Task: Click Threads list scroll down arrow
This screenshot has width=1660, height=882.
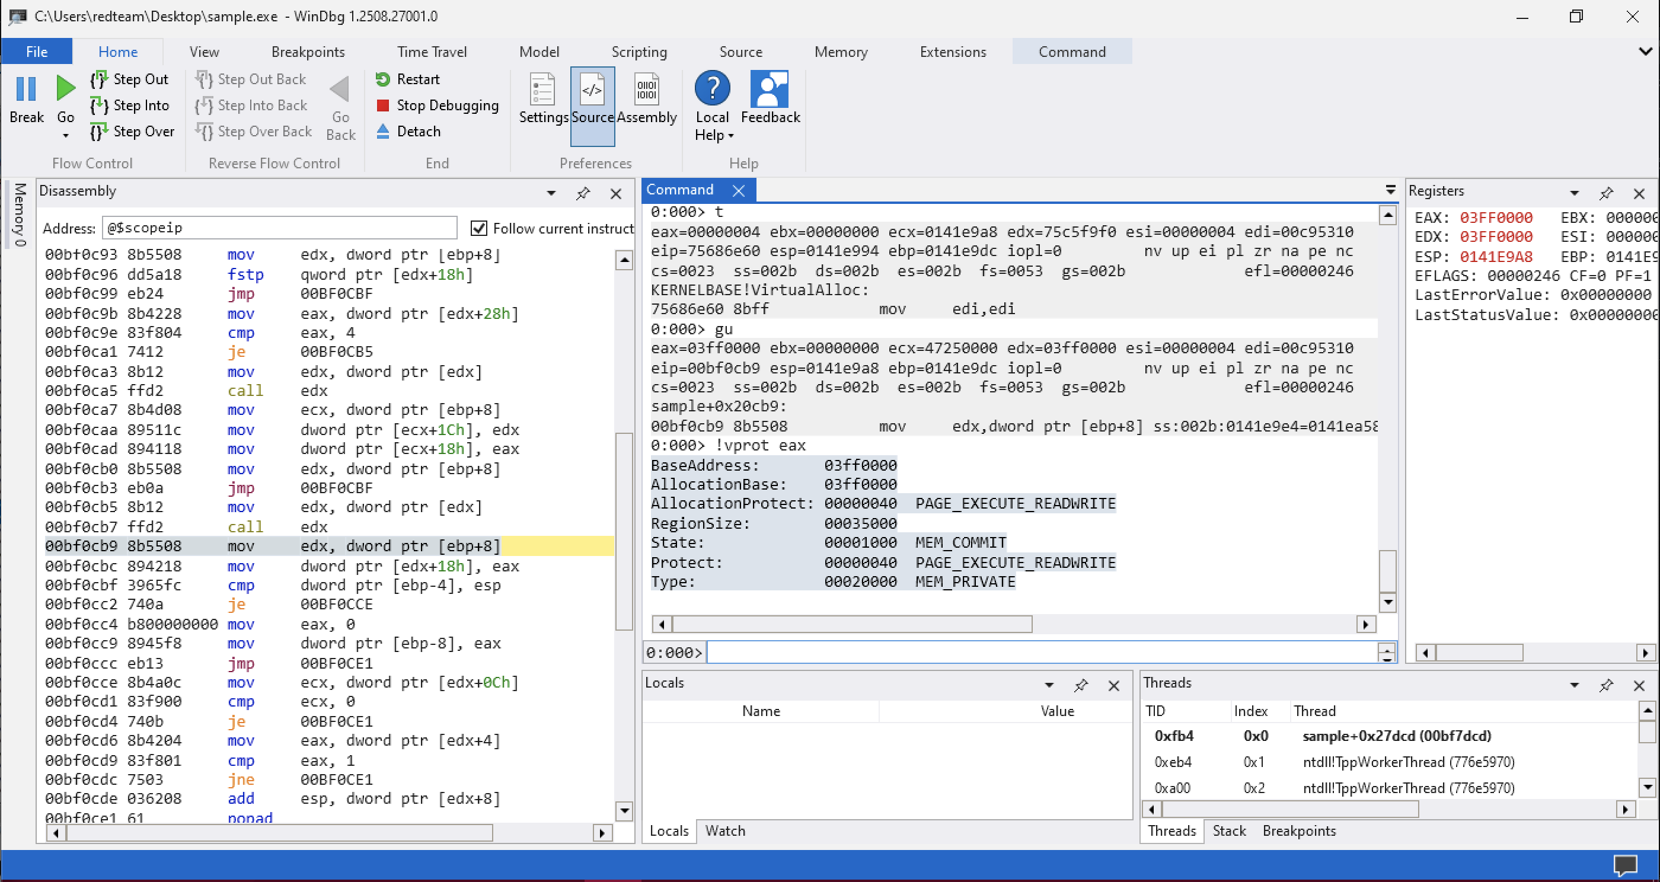Action: coord(1647,787)
